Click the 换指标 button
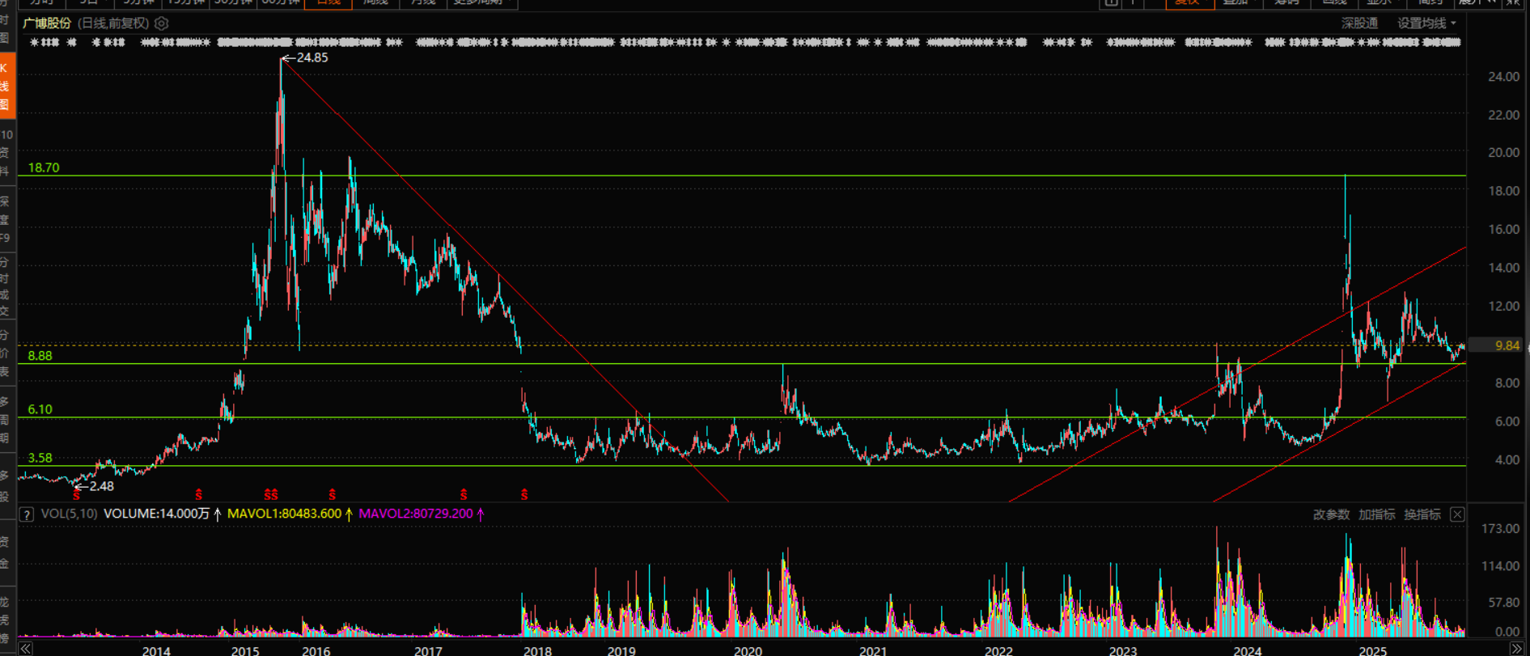 tap(1422, 514)
